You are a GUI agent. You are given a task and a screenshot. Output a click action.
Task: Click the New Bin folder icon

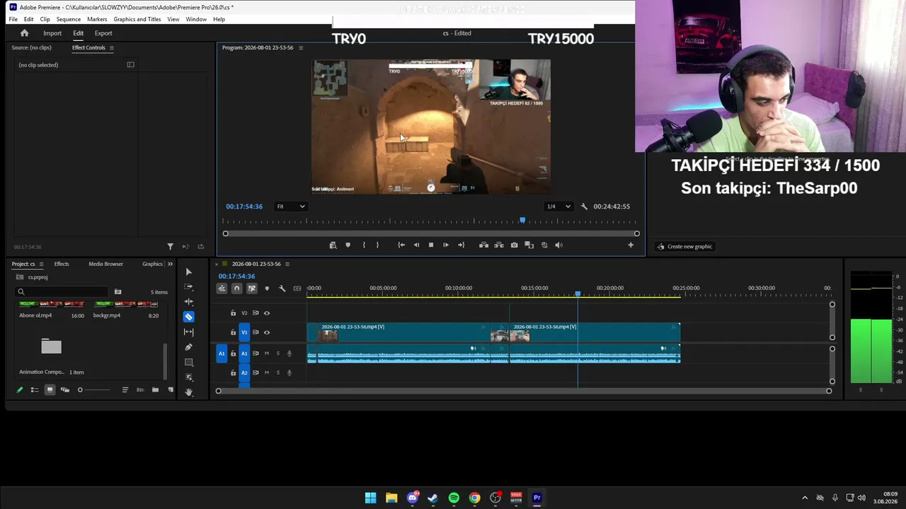pos(155,390)
